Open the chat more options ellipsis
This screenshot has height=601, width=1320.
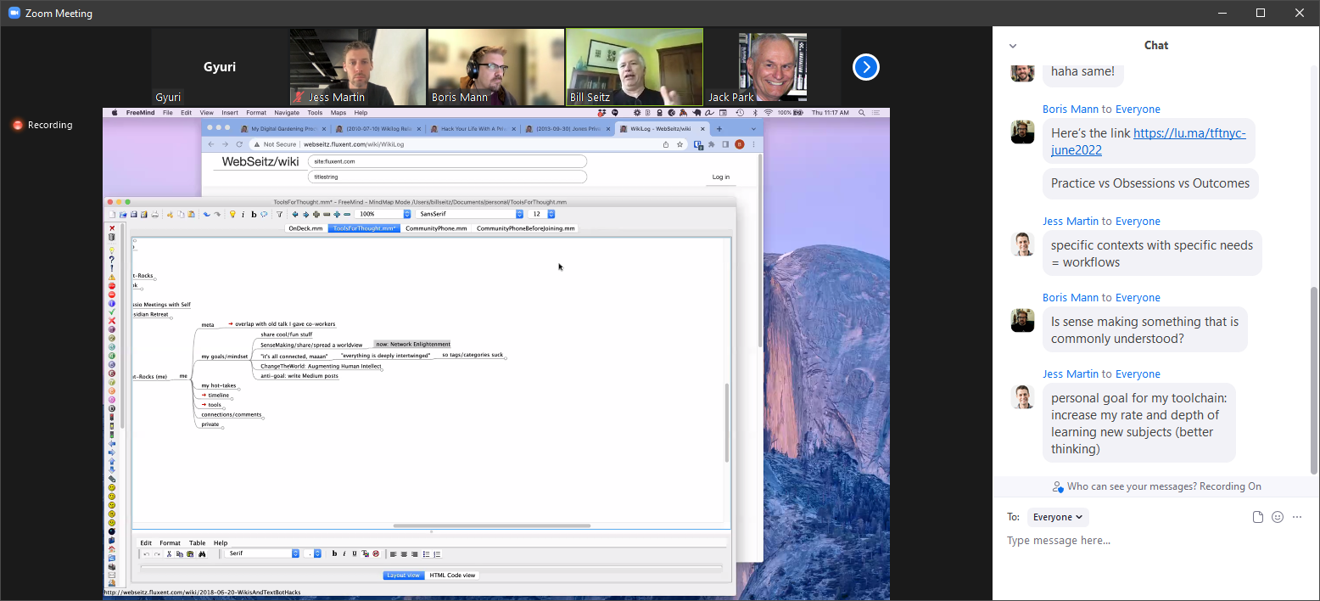tap(1297, 517)
